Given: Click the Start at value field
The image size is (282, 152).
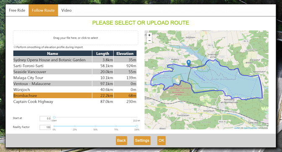Looking at the screenshot, I should tap(45, 118).
